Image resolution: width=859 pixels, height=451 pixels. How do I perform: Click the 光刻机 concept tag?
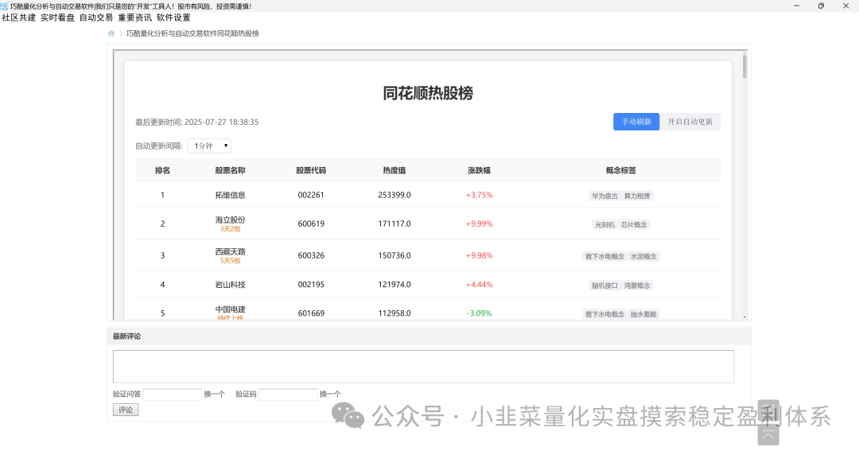[x=604, y=224]
